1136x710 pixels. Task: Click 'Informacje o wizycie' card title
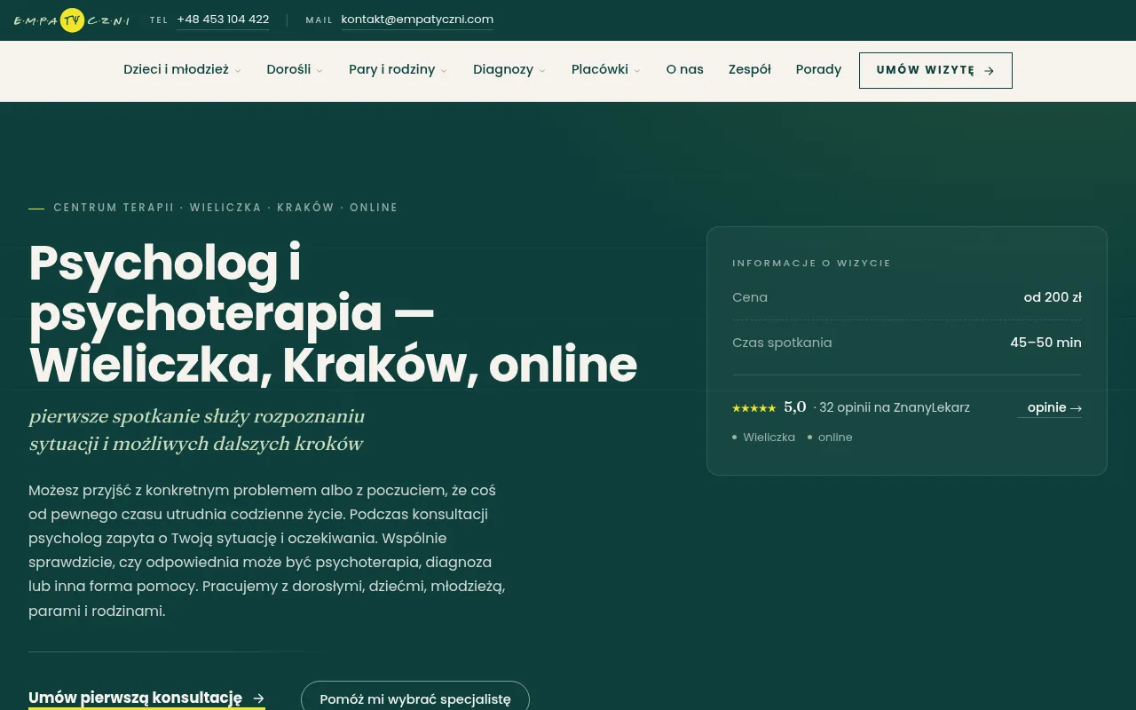[811, 263]
